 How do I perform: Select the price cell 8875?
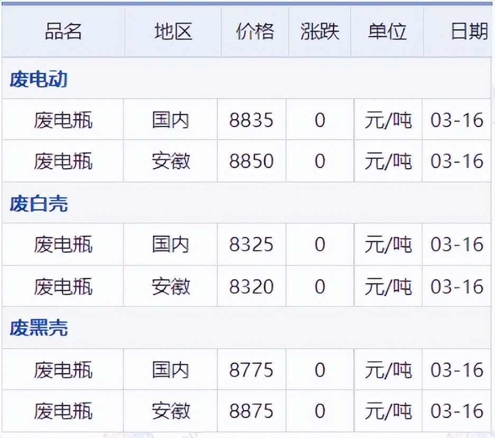[251, 411]
